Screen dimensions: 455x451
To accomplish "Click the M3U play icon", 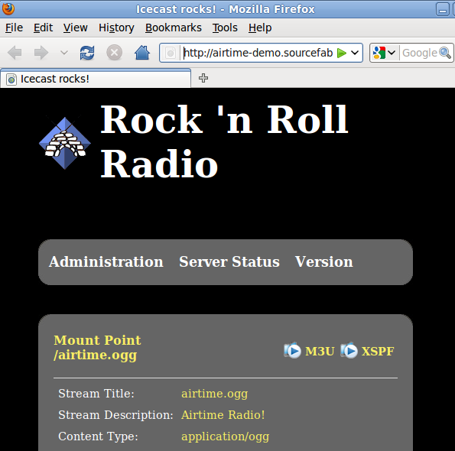I will pyautogui.click(x=292, y=350).
